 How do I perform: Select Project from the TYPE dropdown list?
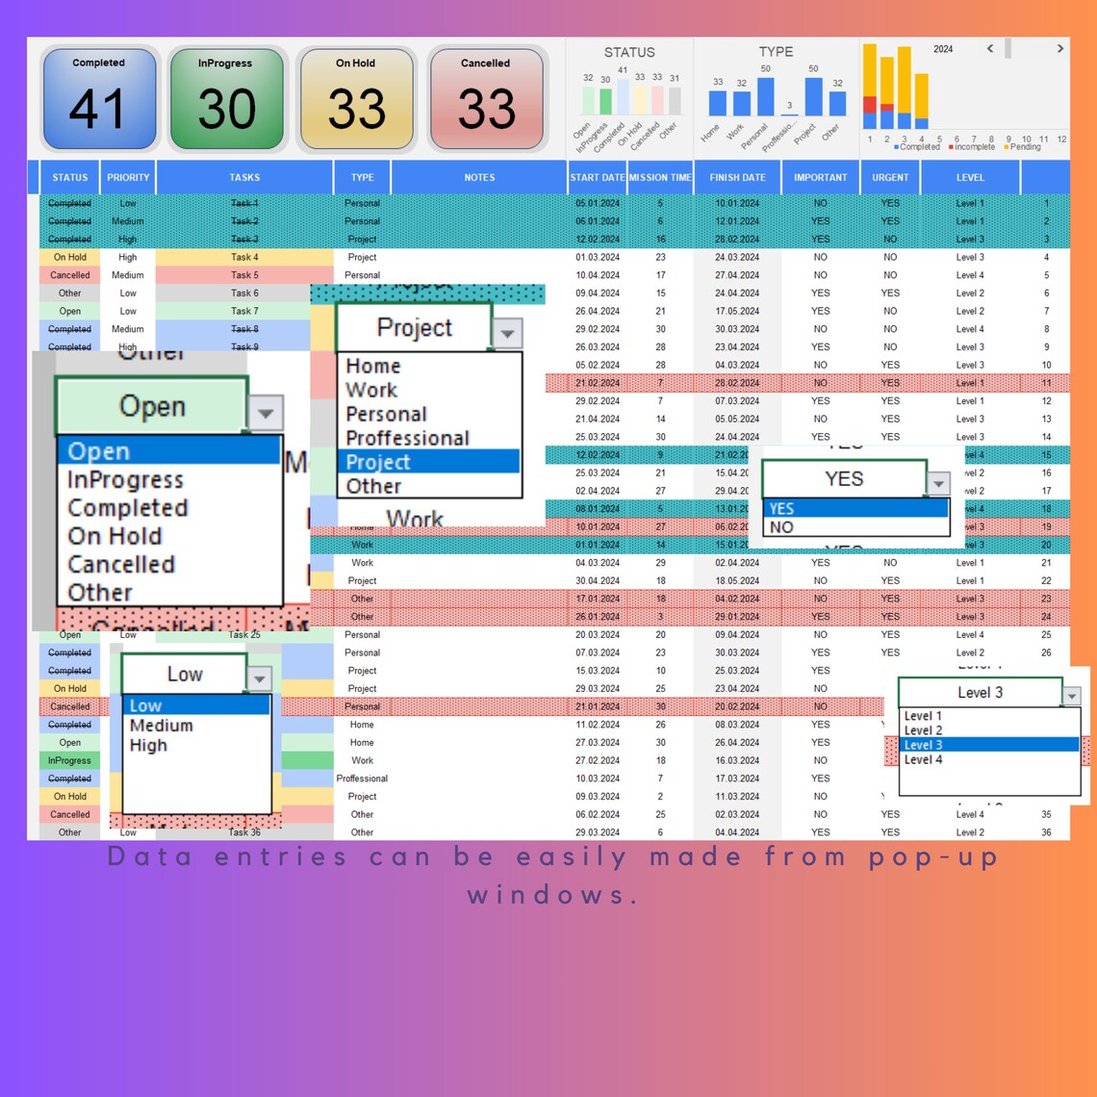[x=378, y=462]
